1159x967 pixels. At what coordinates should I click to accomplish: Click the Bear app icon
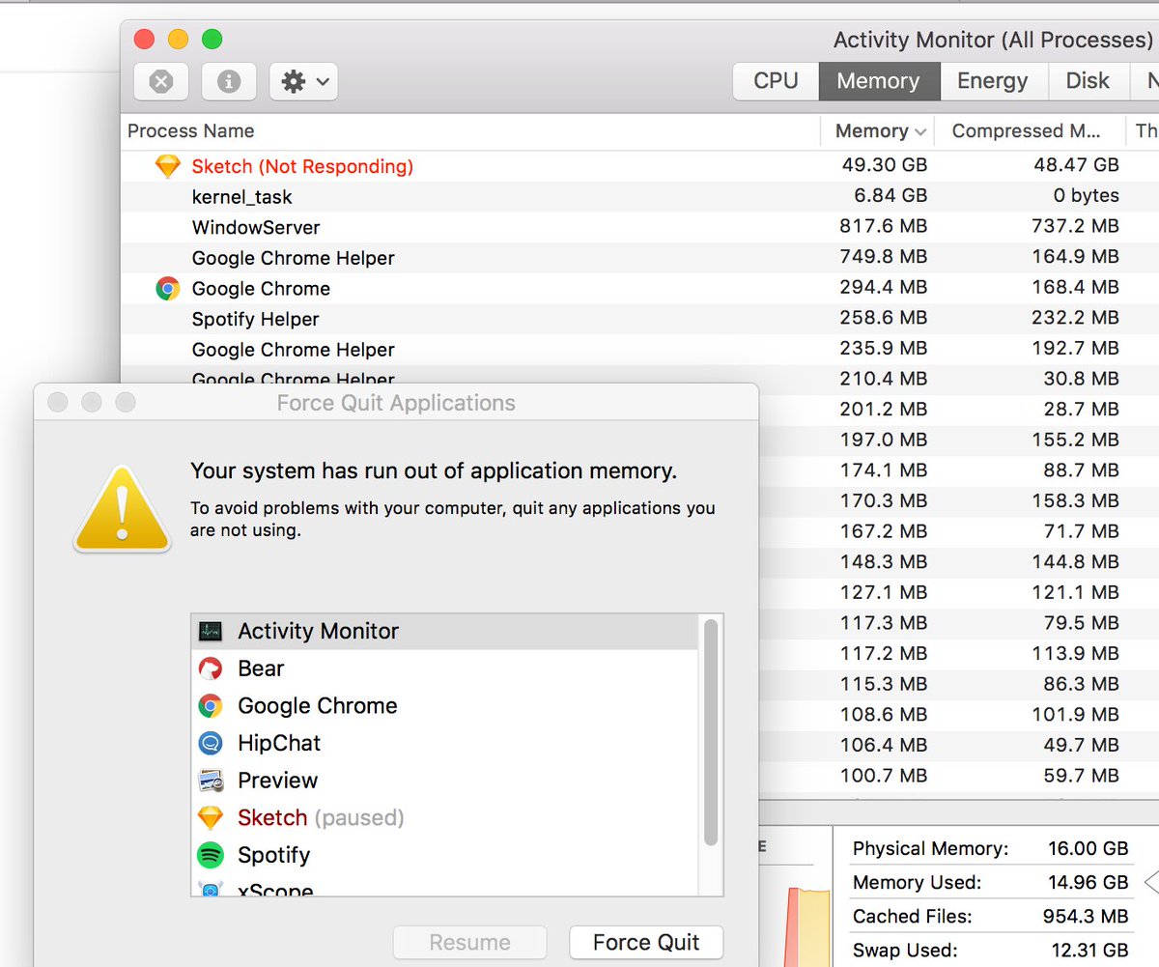(211, 668)
